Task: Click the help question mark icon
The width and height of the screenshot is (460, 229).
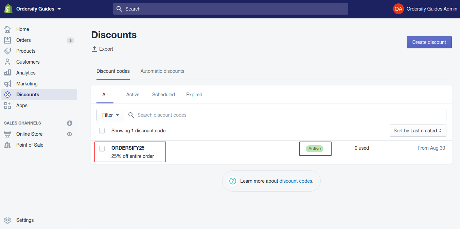Action: (233, 181)
